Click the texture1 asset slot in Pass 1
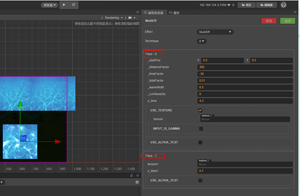Viewport: 300px width, 196px height. [x=245, y=164]
